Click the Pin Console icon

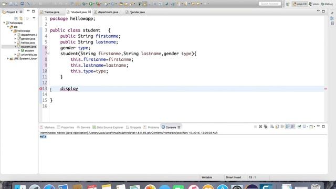click(x=299, y=127)
